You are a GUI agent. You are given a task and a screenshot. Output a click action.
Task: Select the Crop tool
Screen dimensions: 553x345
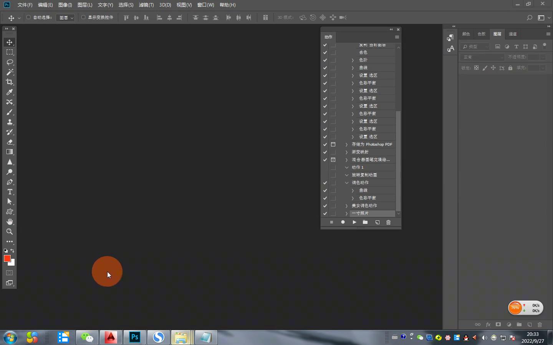(10, 82)
